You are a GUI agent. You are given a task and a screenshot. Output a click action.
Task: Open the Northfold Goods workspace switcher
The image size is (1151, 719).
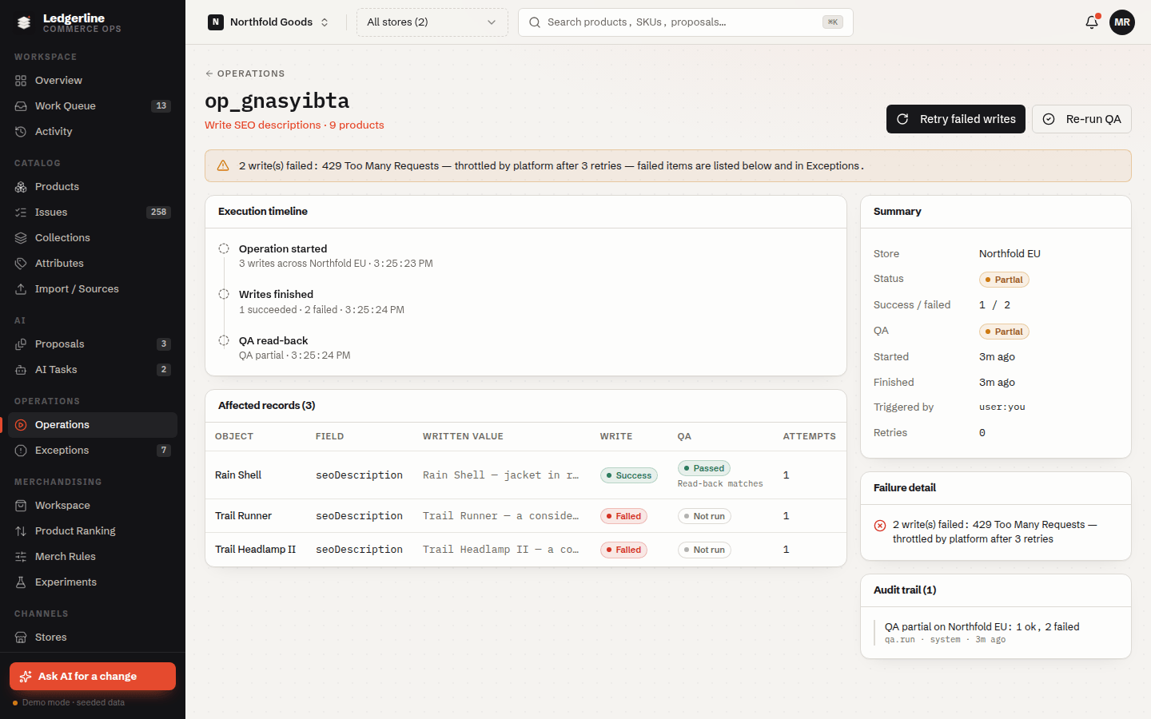(269, 22)
